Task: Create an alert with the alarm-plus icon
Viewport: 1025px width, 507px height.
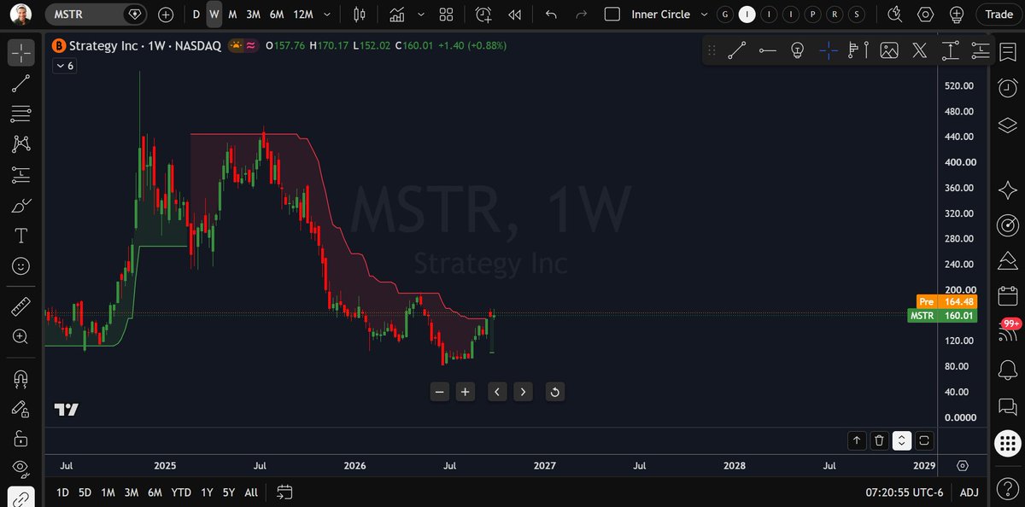Action: pyautogui.click(x=484, y=15)
